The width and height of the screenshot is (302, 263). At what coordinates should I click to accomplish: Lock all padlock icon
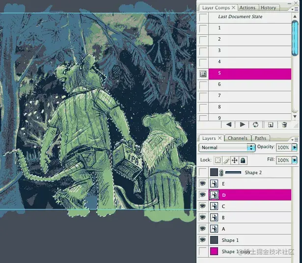(243, 160)
